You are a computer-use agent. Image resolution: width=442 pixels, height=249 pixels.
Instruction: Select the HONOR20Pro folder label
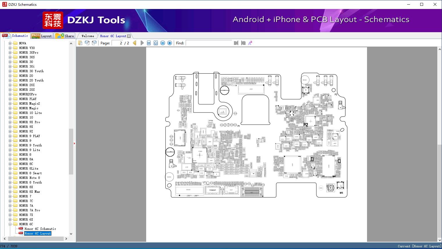click(x=28, y=94)
